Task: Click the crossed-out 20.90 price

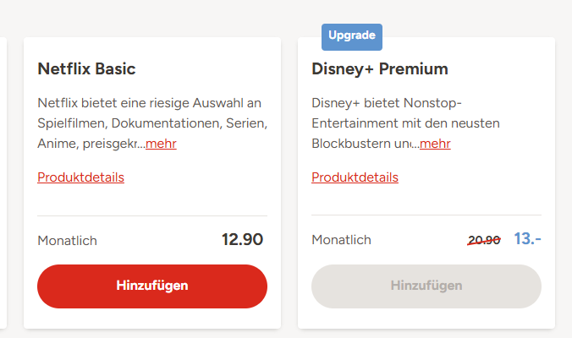Action: (484, 240)
